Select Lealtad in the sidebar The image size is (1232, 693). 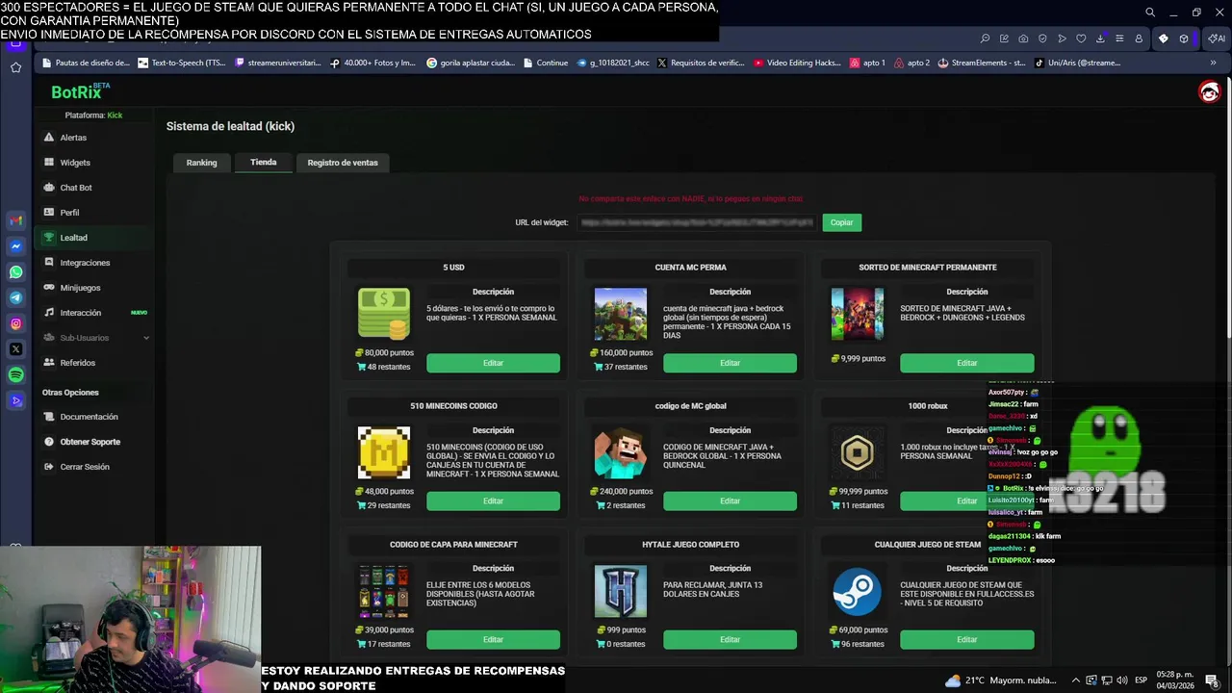[73, 238]
